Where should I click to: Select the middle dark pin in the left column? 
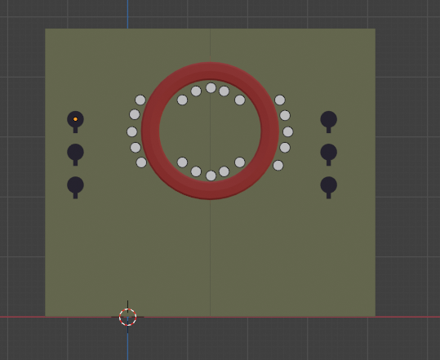75,155
